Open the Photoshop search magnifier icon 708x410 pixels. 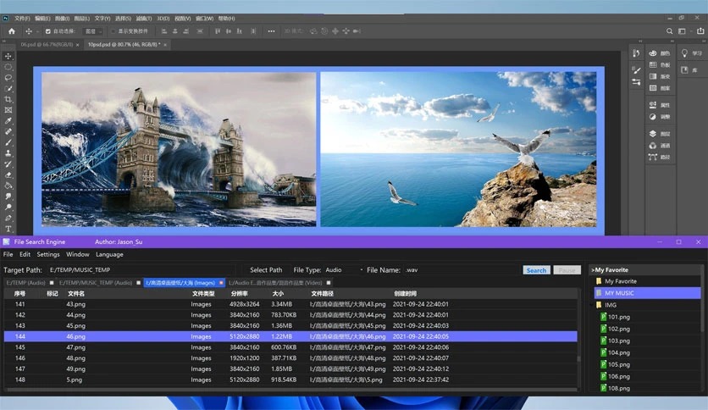click(670, 31)
